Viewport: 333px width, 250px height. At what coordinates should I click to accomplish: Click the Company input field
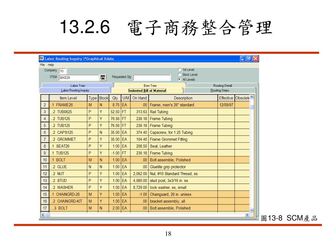pos(63,71)
